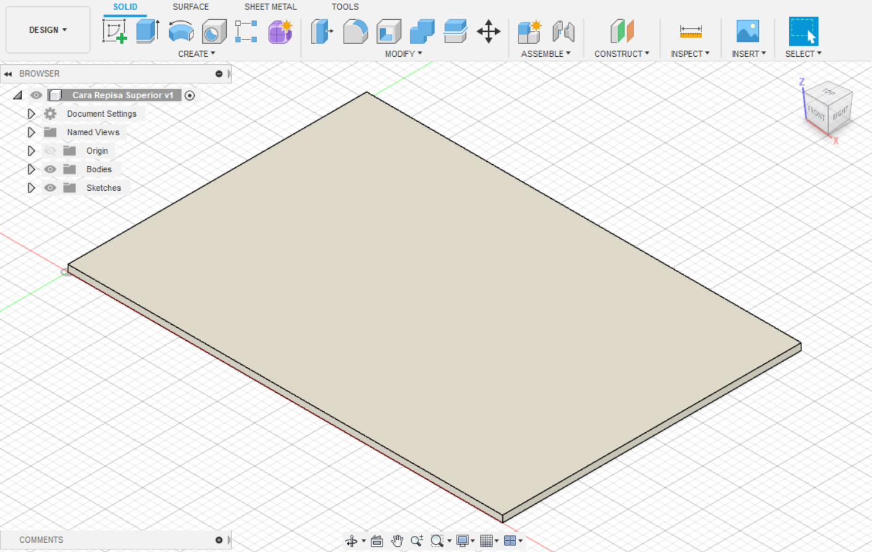
Task: Expand Document Settings
Action: (x=31, y=114)
